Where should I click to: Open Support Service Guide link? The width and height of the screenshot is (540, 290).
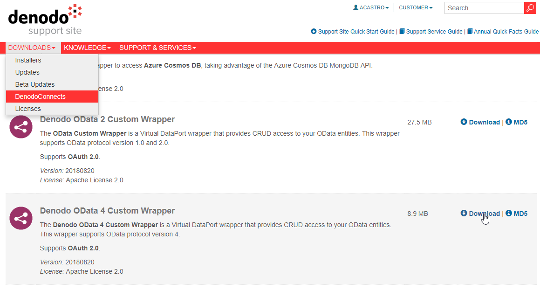pos(434,32)
